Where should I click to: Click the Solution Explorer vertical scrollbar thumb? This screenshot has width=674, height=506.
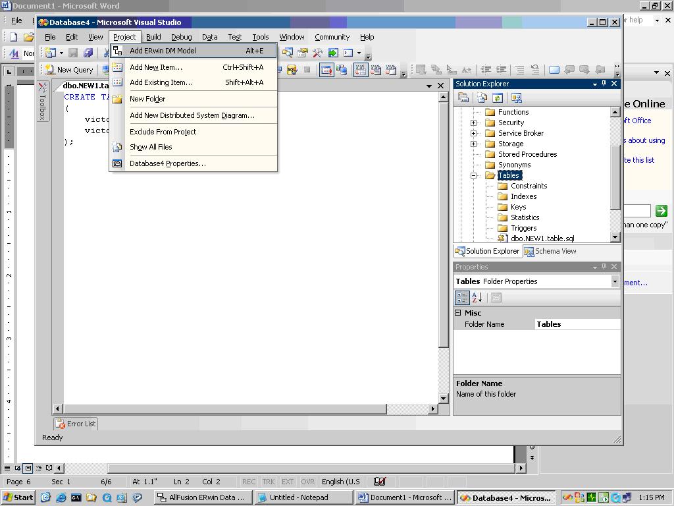[615, 177]
